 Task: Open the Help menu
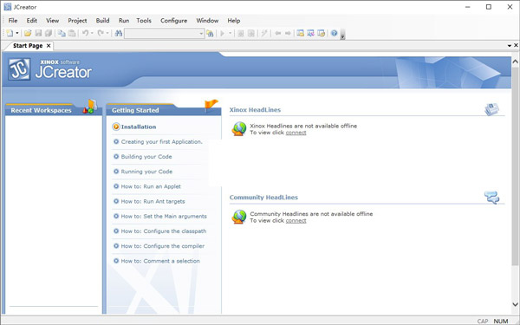(234, 21)
